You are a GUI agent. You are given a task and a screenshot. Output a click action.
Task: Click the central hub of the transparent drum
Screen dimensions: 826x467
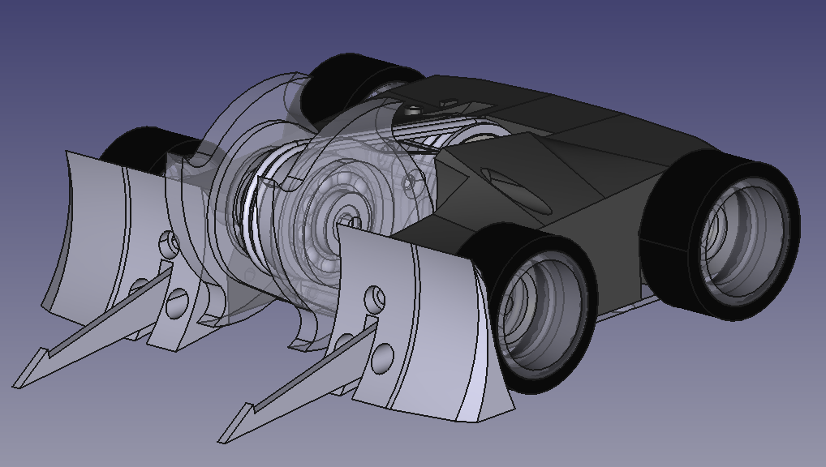click(347, 218)
